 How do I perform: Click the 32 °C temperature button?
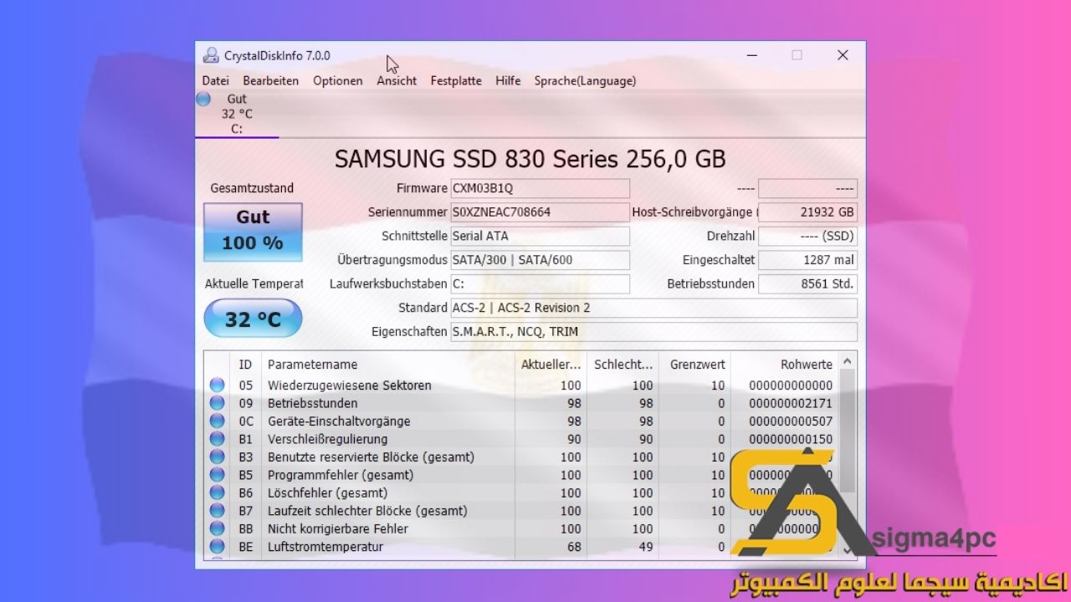(x=253, y=319)
